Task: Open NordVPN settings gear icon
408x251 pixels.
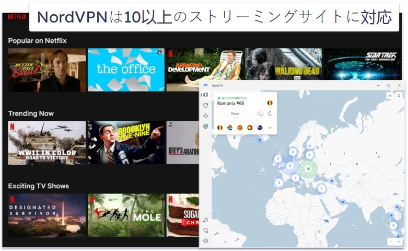Action: (205, 241)
